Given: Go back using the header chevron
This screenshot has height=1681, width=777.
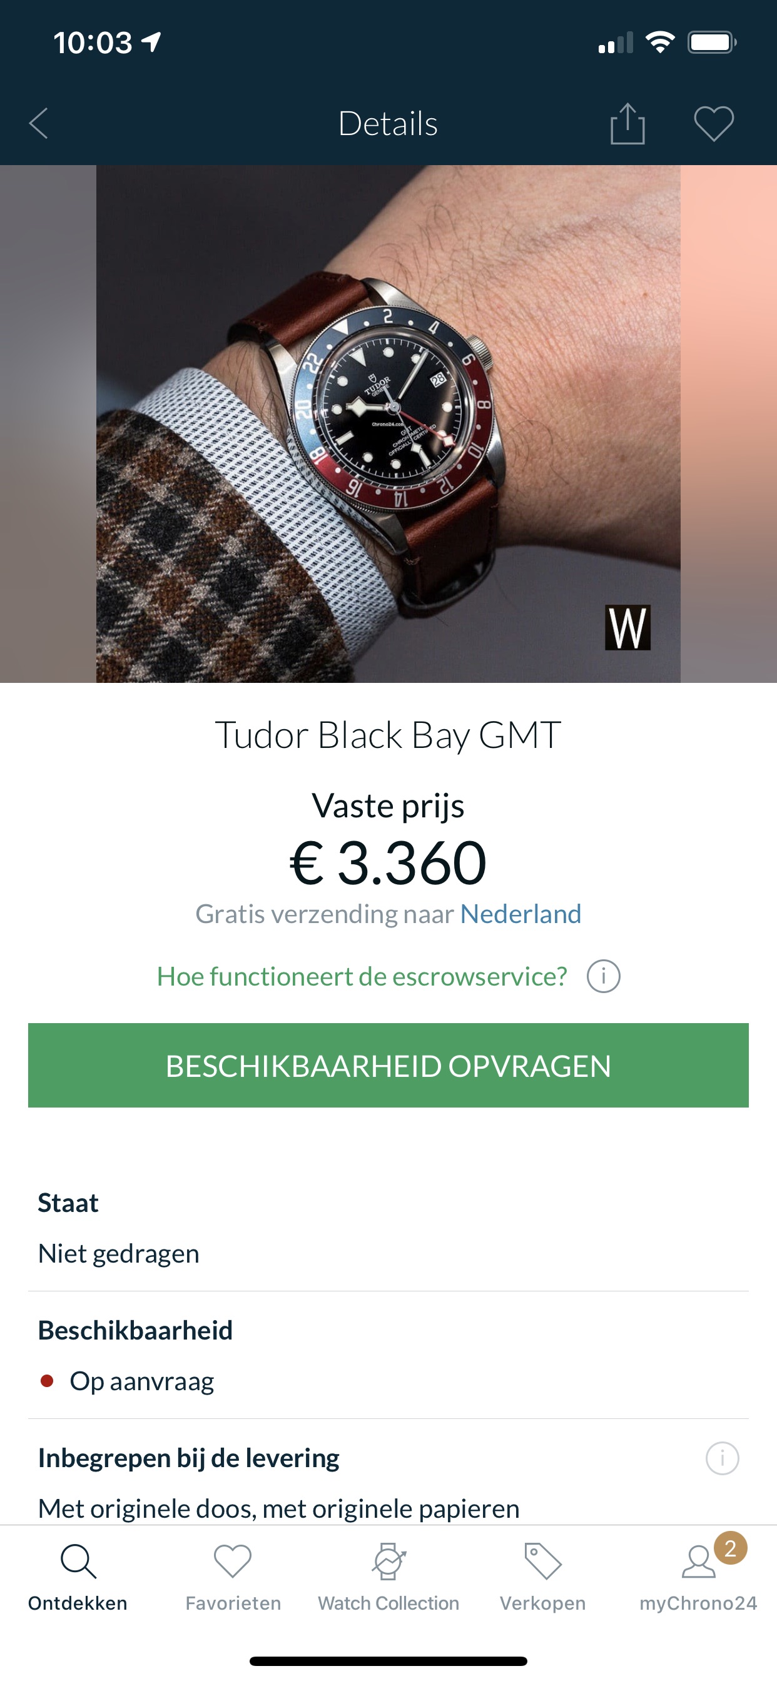Looking at the screenshot, I should click(x=39, y=123).
